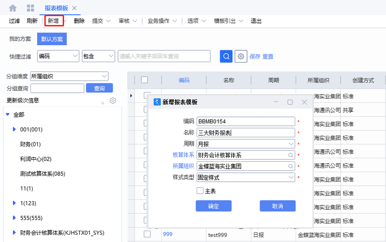
Task: Click the 核算体系 lookup search icon
Action: (x=291, y=155)
